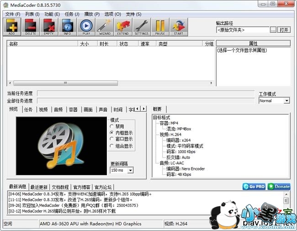Click the 全部任务进度 progress bar

tap(146, 100)
